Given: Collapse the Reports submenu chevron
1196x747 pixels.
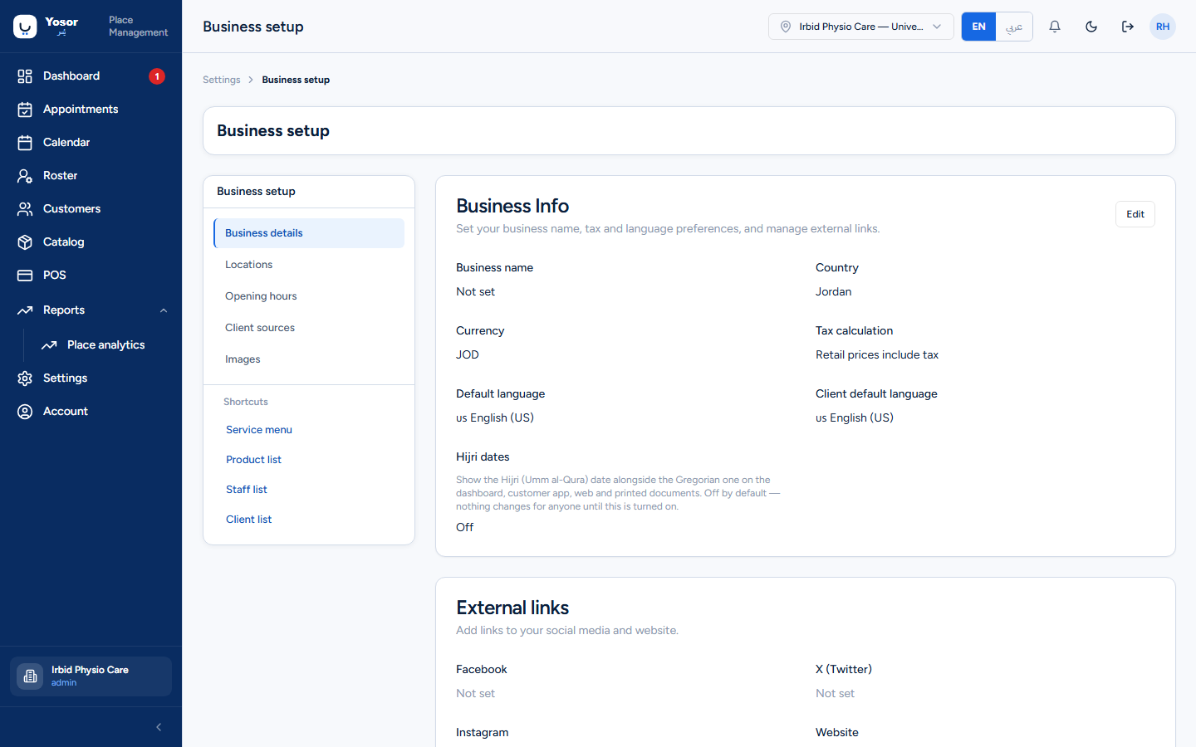Looking at the screenshot, I should point(164,310).
